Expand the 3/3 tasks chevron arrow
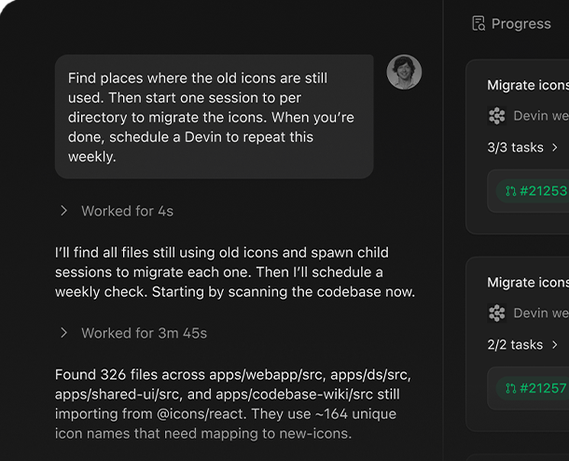The height and width of the screenshot is (461, 569). click(x=555, y=147)
